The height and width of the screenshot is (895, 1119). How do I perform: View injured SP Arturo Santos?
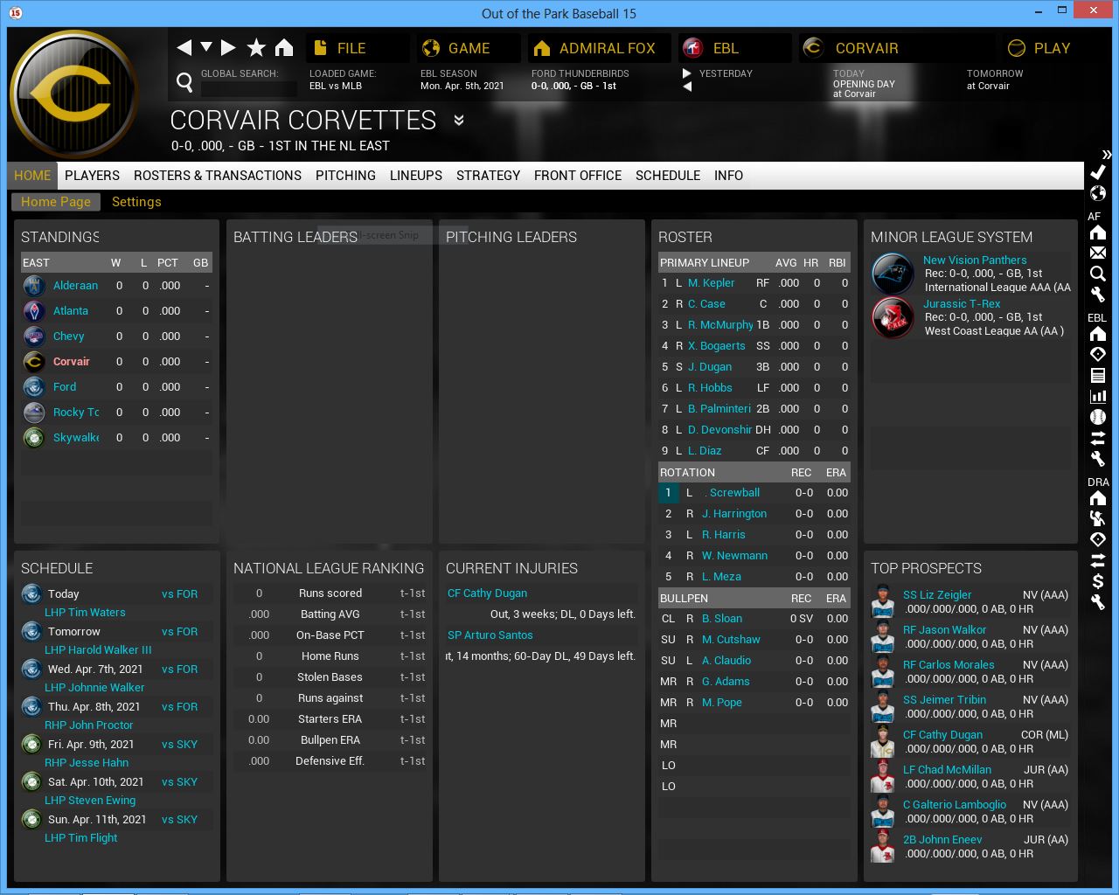coord(490,635)
